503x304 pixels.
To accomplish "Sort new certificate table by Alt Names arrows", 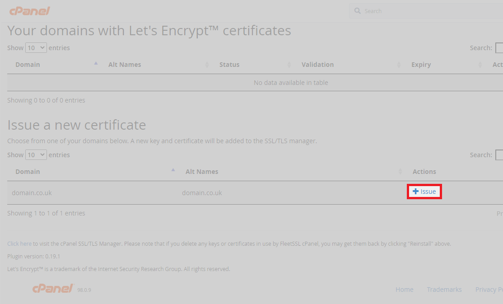I will pos(400,172).
